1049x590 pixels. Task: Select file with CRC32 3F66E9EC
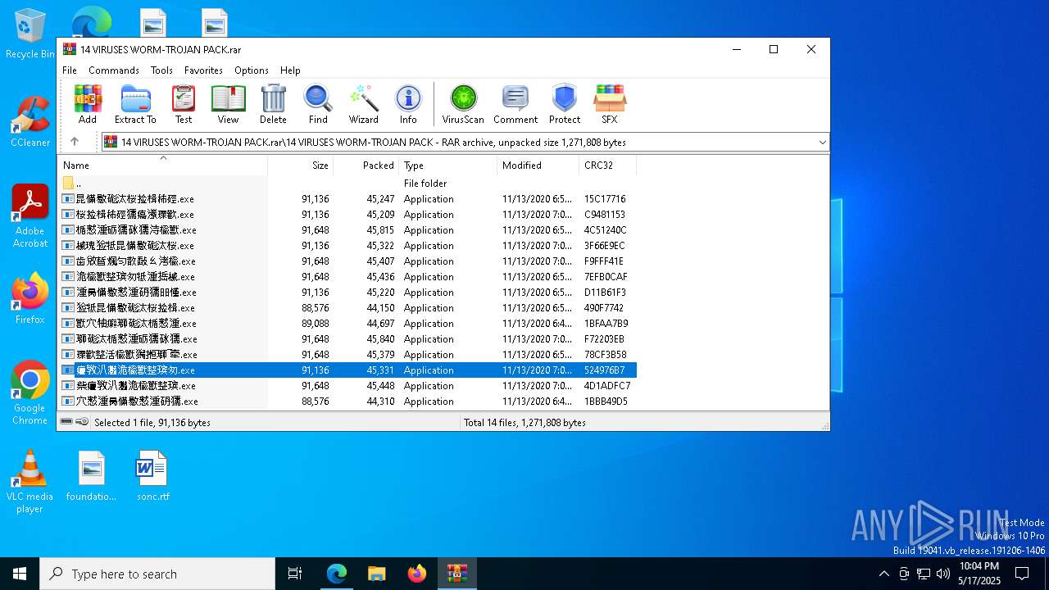(x=347, y=246)
